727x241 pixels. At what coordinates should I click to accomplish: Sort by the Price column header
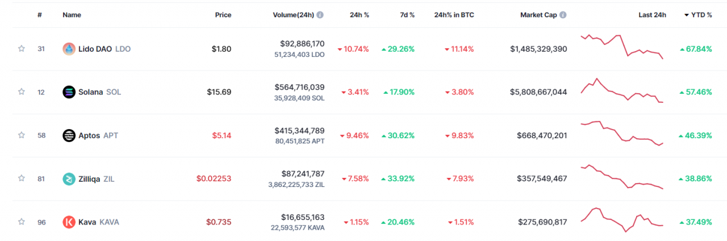(223, 15)
